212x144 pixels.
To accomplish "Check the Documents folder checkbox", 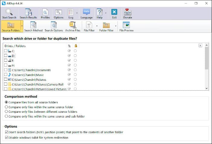I will tap(6, 70).
